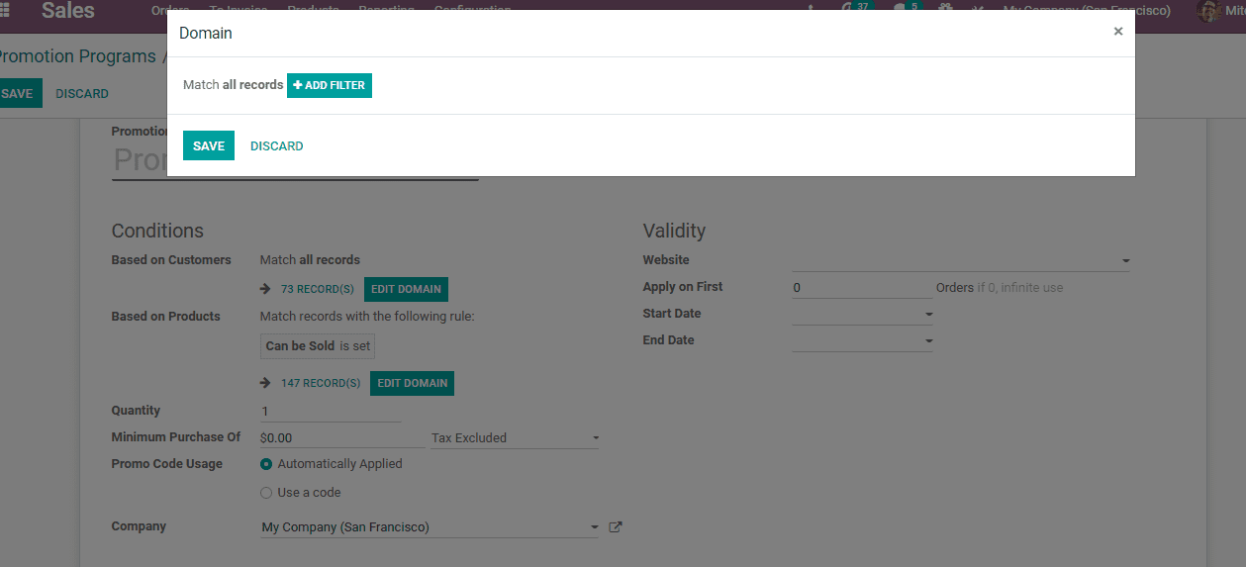Image resolution: width=1246 pixels, height=567 pixels.
Task: Click the Based on Customers label
Action: 171,260
